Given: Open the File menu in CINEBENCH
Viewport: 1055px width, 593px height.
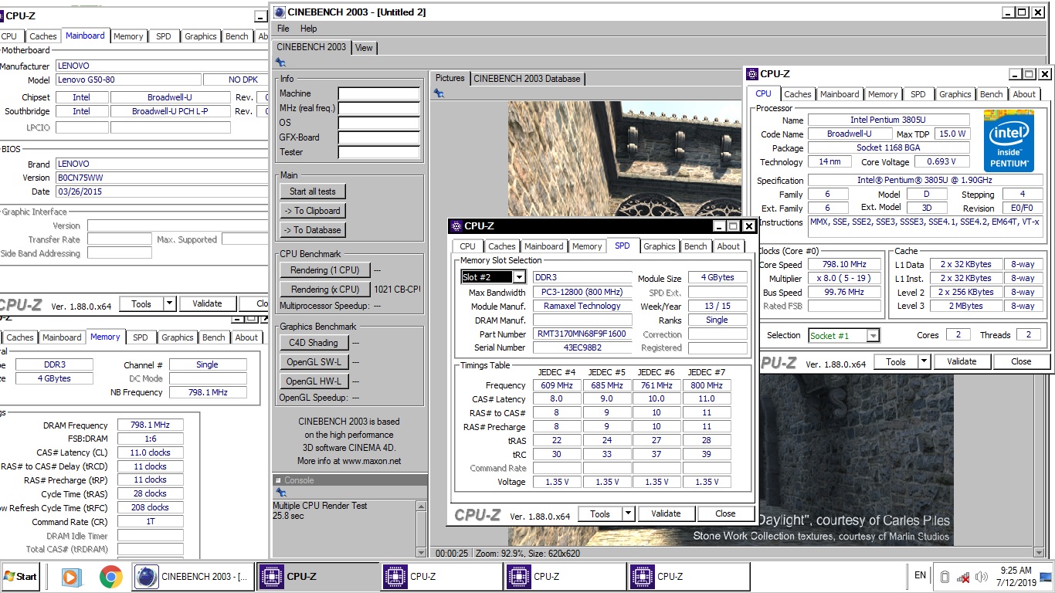Looking at the screenshot, I should [283, 29].
